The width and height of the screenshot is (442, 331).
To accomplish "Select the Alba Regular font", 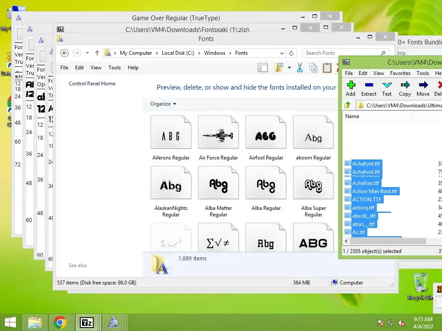I will tap(266, 189).
